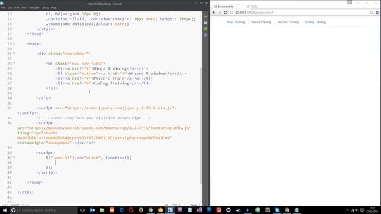Open Outlook from the taskbar
381x214 pixels.
pos(92,210)
